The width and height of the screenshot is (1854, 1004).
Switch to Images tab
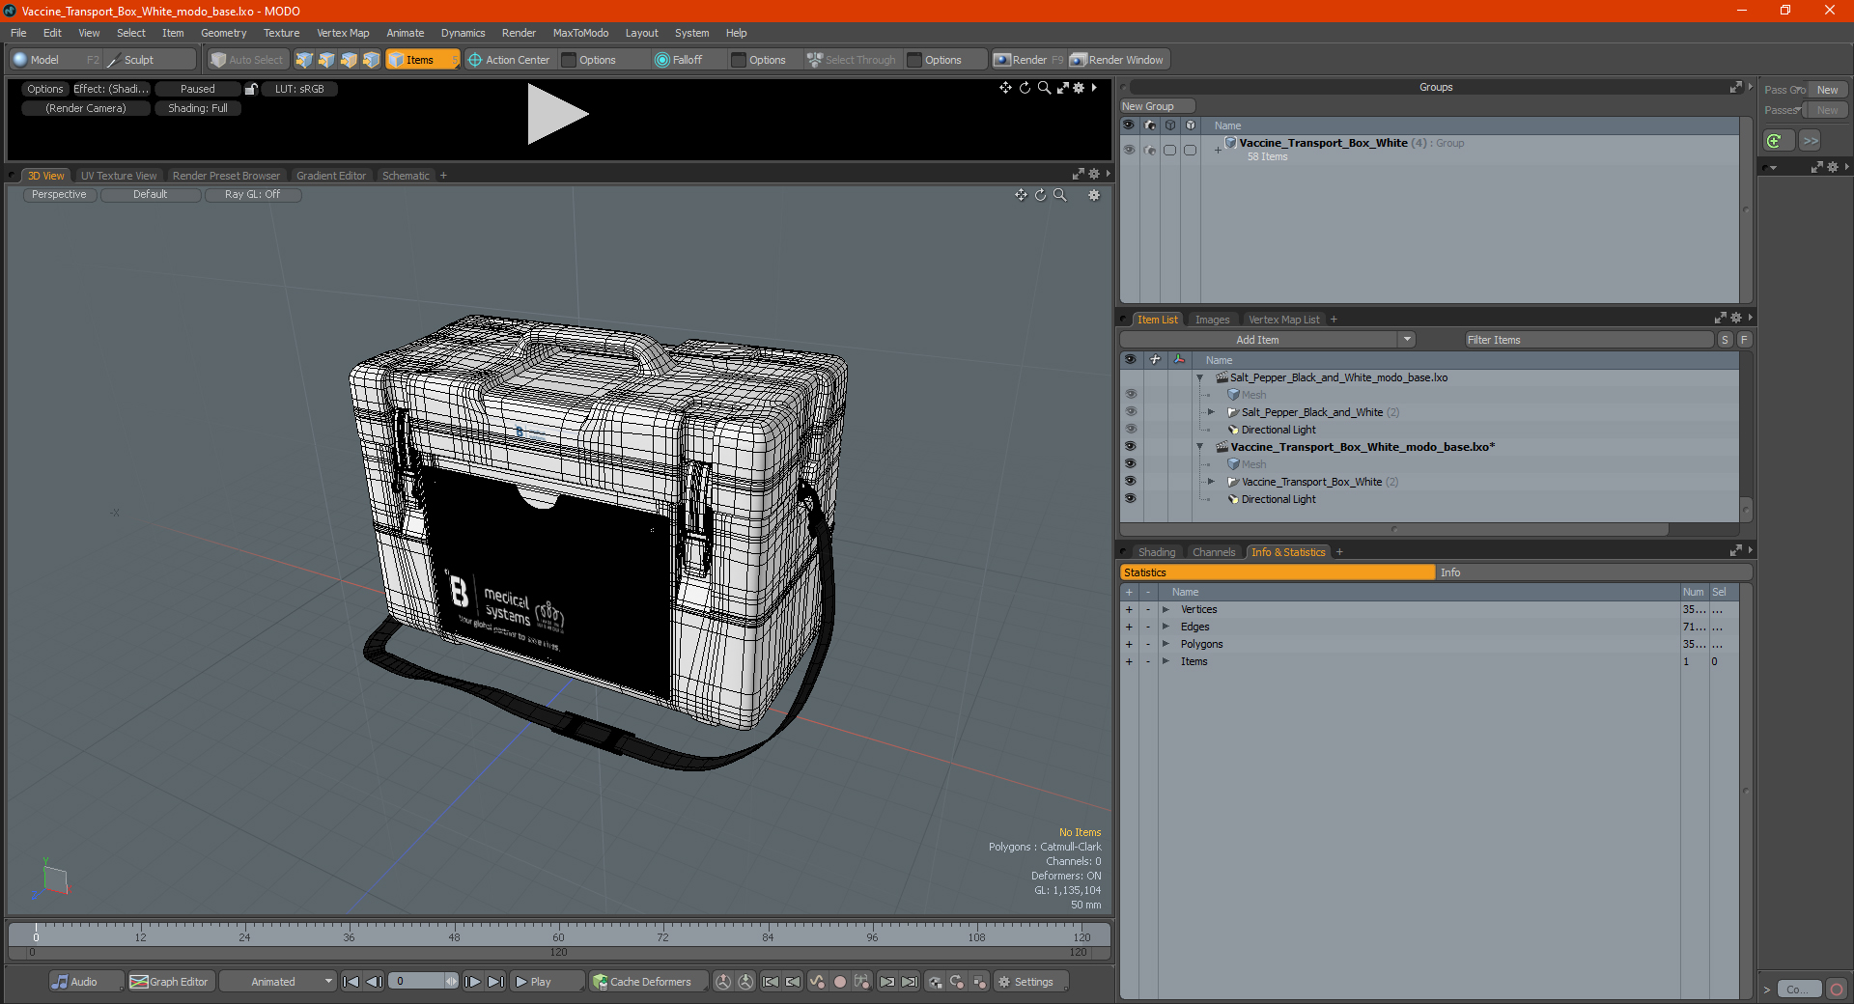1212,320
